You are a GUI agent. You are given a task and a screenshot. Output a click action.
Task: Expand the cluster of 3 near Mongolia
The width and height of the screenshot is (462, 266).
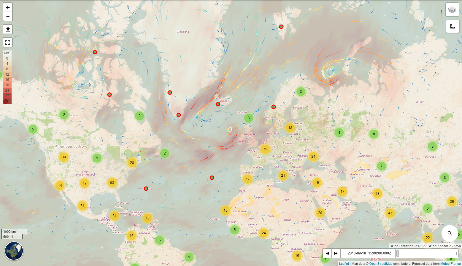point(433,146)
